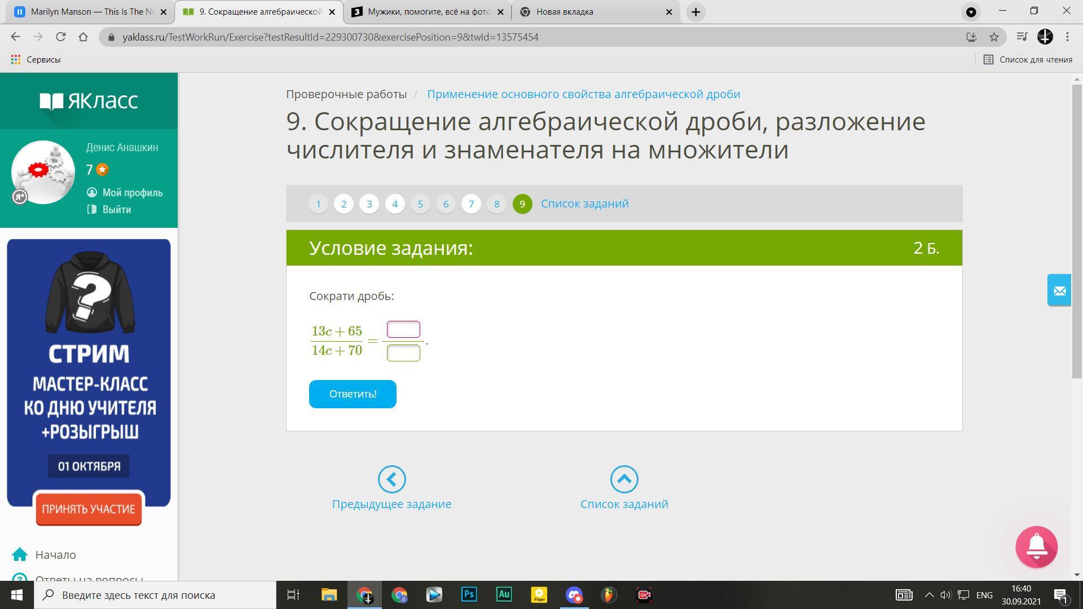The height and width of the screenshot is (609, 1083).
Task: Click the bookmark star in address bar
Action: (x=994, y=37)
